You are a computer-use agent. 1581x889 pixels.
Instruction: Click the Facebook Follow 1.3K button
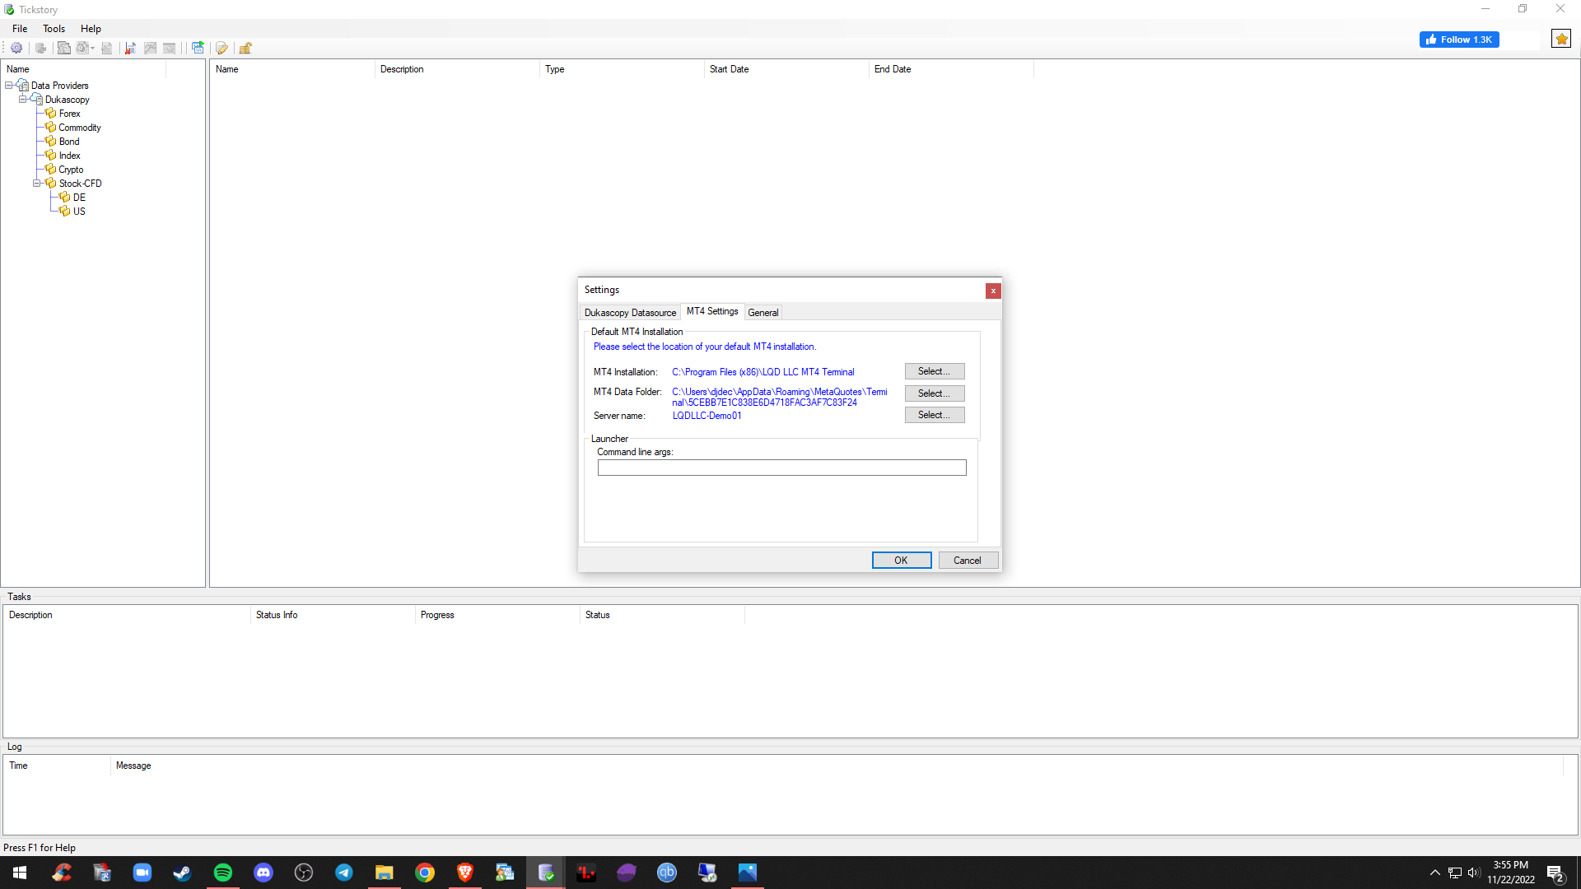[x=1459, y=40]
